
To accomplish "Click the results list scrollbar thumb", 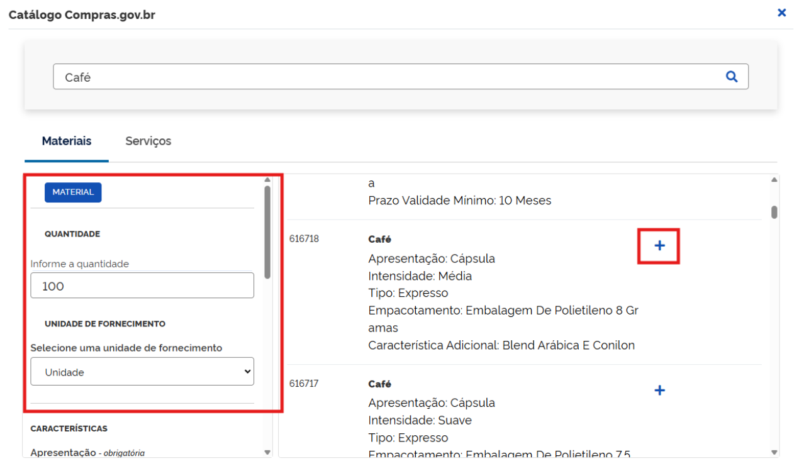I will [774, 213].
